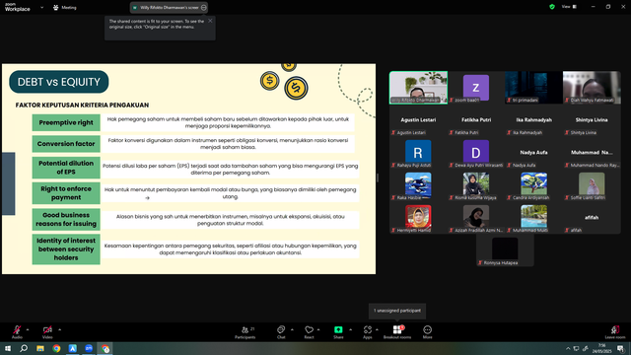This screenshot has width=631, height=355.
Task: Open Zoom Workplace dropdown chevron
Action: (41, 7)
